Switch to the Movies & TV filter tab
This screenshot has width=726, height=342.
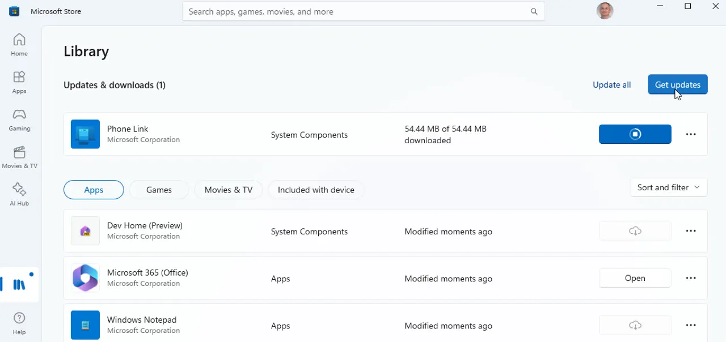229,190
